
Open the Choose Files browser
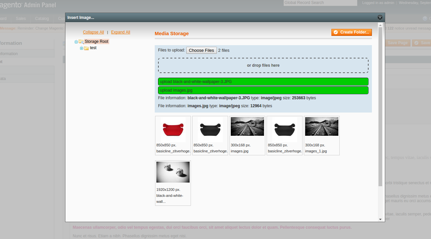coord(201,50)
